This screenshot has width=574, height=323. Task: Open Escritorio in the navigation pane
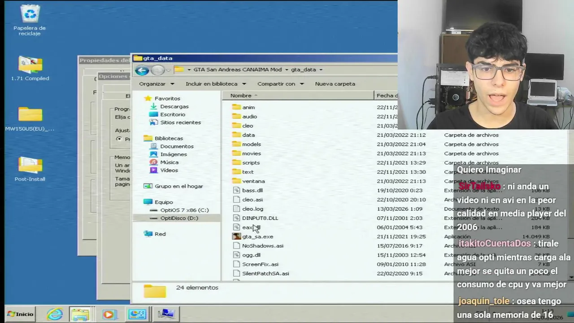point(173,114)
